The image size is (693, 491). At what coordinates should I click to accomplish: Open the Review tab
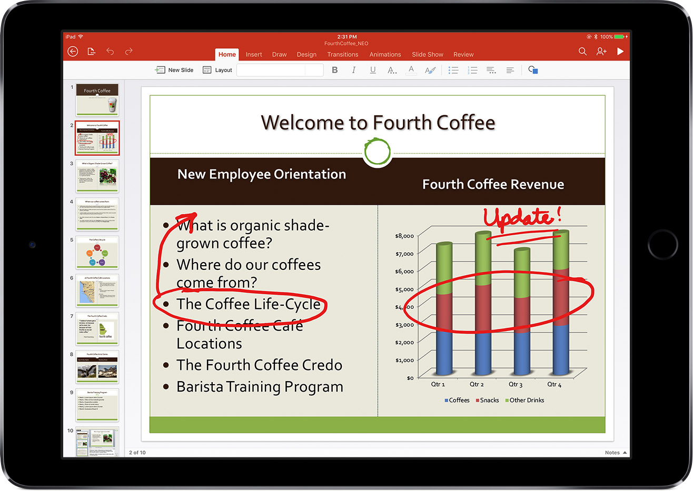coord(463,54)
